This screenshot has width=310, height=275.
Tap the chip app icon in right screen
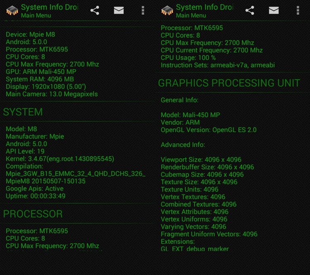click(x=167, y=10)
